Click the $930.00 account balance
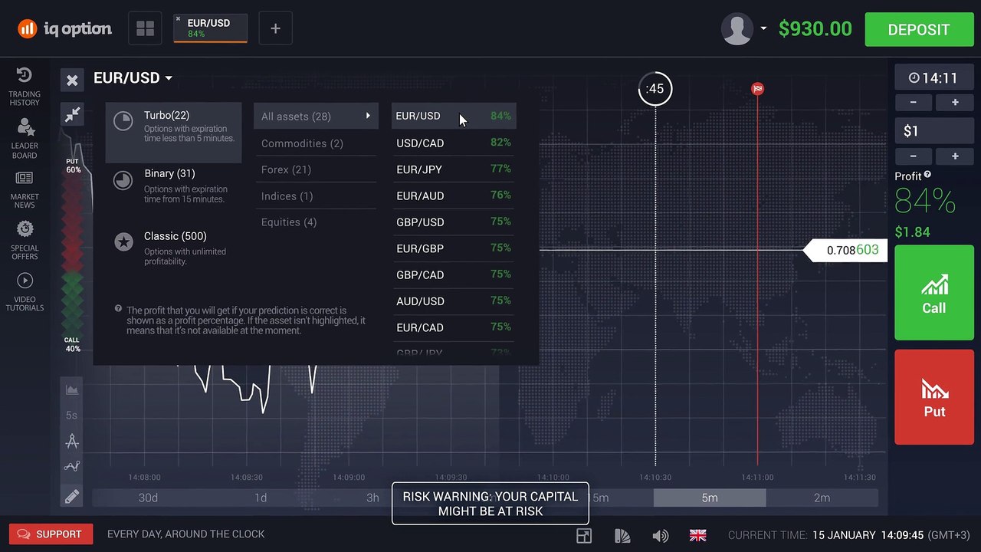 coord(815,29)
